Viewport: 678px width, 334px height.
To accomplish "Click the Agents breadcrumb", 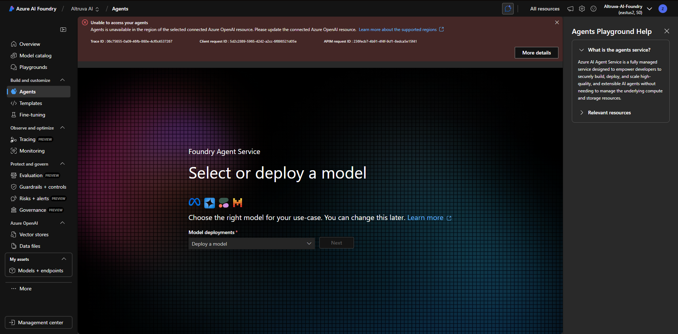I will click(120, 9).
